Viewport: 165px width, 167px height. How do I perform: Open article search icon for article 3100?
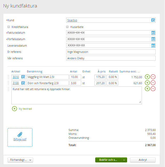click(x=23, y=83)
